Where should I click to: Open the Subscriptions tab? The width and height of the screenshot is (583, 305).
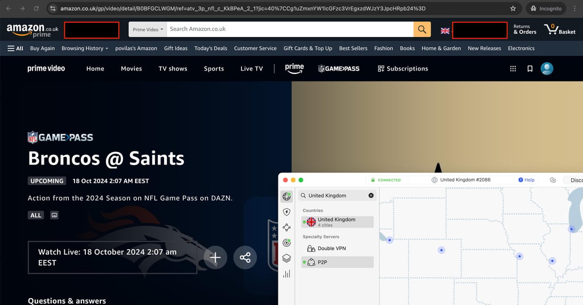[x=403, y=68]
